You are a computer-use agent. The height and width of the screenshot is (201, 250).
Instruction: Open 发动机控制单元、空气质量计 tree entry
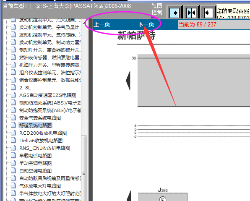pyautogui.click(x=50, y=27)
